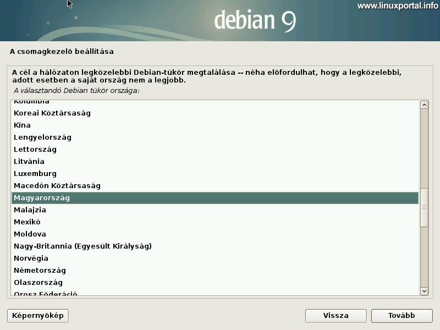Go back with the Vissza button
440x330 pixels.
click(x=336, y=316)
